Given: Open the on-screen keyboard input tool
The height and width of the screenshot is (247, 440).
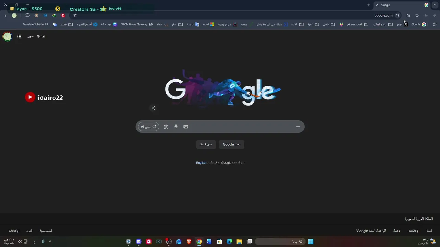Looking at the screenshot, I should tap(186, 127).
